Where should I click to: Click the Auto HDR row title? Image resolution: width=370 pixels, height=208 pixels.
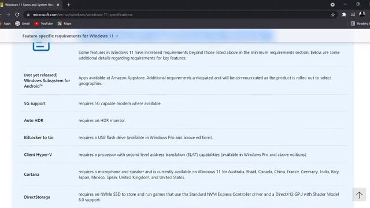34,120
